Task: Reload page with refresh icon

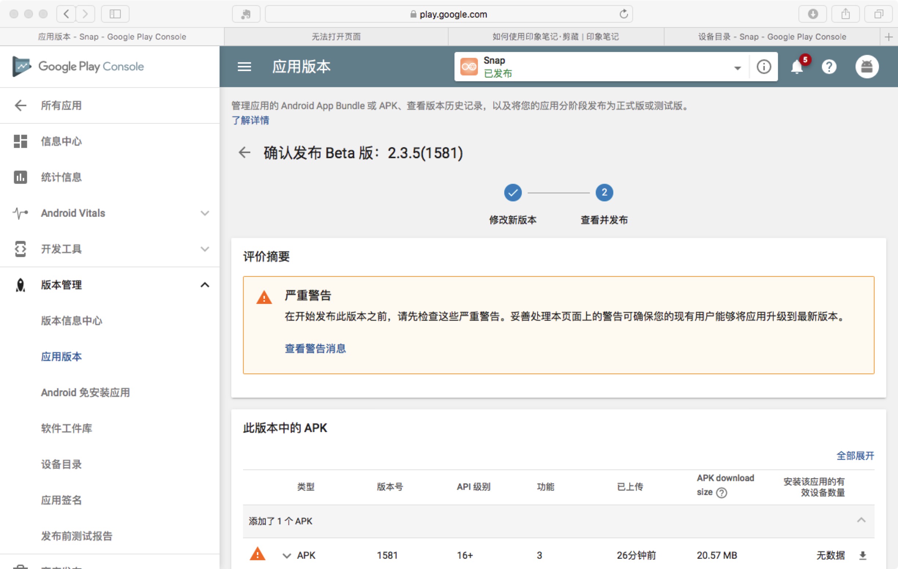Action: [x=624, y=14]
